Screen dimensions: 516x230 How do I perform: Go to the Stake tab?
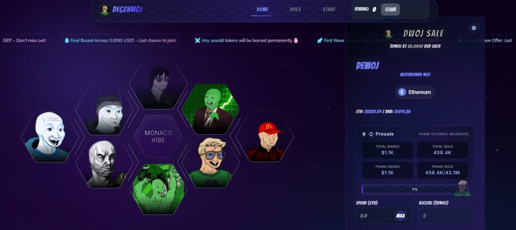point(329,9)
